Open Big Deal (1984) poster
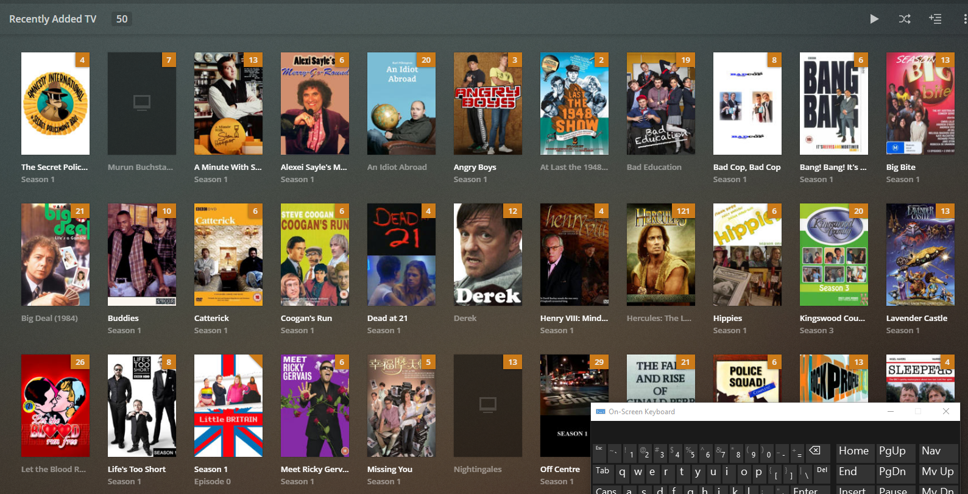The width and height of the screenshot is (968, 494). [55, 255]
